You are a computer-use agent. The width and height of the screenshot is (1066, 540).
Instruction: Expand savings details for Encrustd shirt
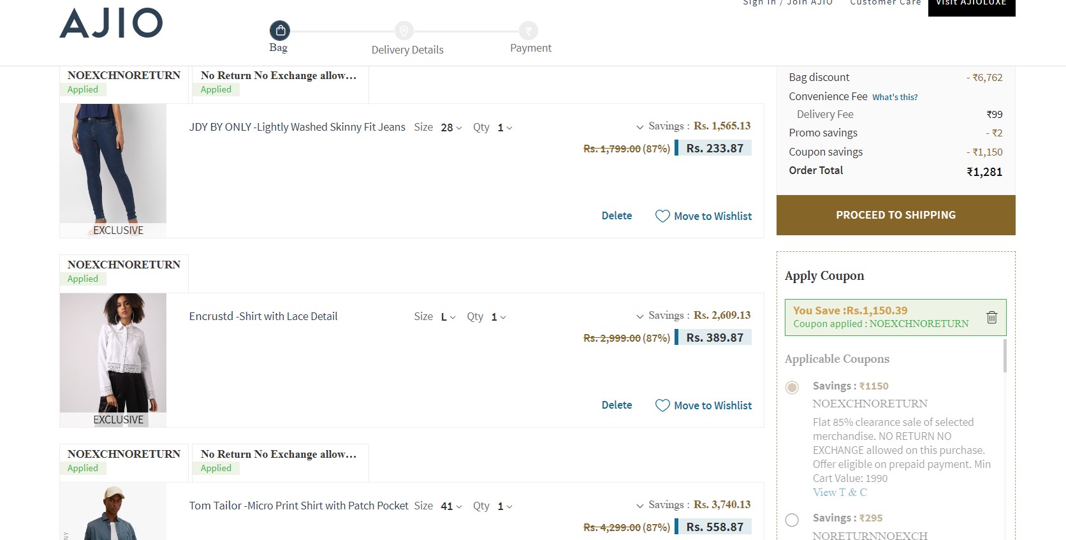pyautogui.click(x=639, y=316)
